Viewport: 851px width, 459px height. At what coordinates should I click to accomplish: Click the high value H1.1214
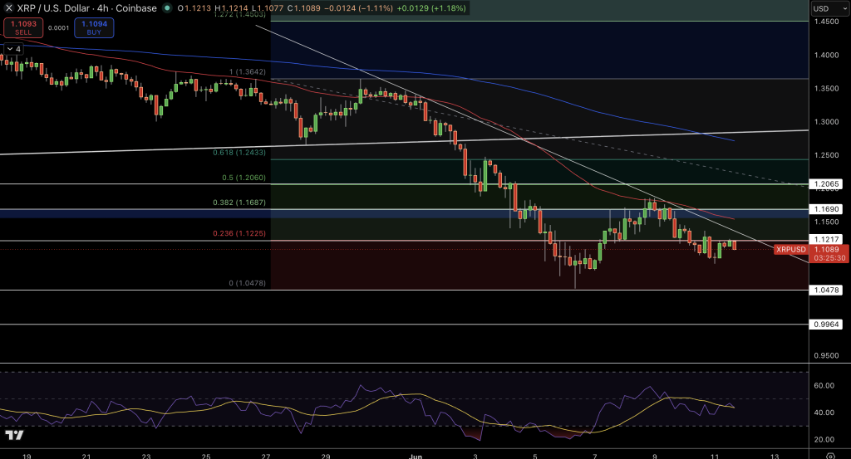coord(232,8)
